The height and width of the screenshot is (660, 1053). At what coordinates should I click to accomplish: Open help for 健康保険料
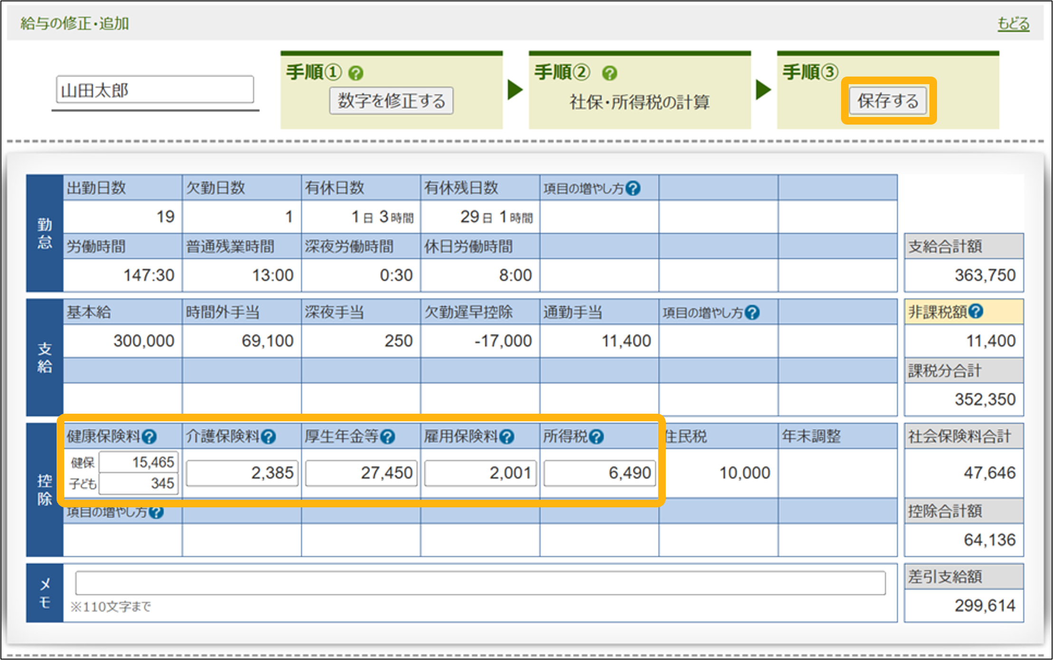coord(149,437)
